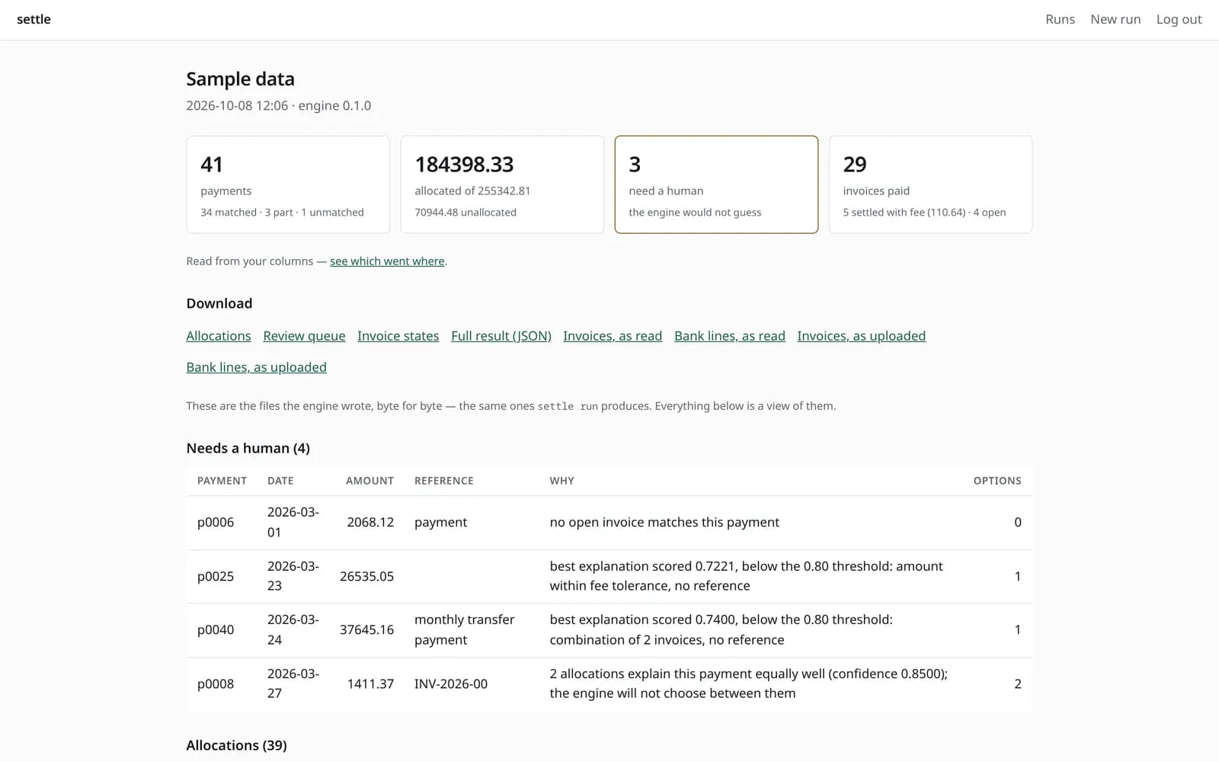The height and width of the screenshot is (762, 1219).
Task: Click amount 1411.37 in the table
Action: point(370,684)
